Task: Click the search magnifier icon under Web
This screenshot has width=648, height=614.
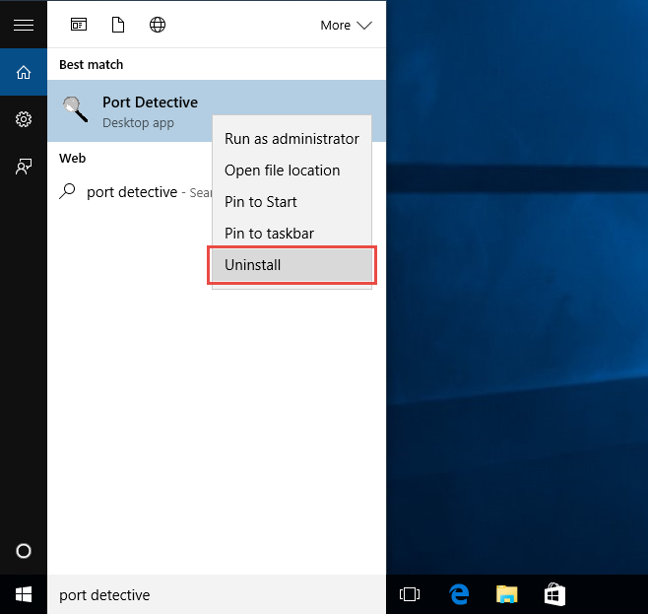Action: [x=67, y=191]
